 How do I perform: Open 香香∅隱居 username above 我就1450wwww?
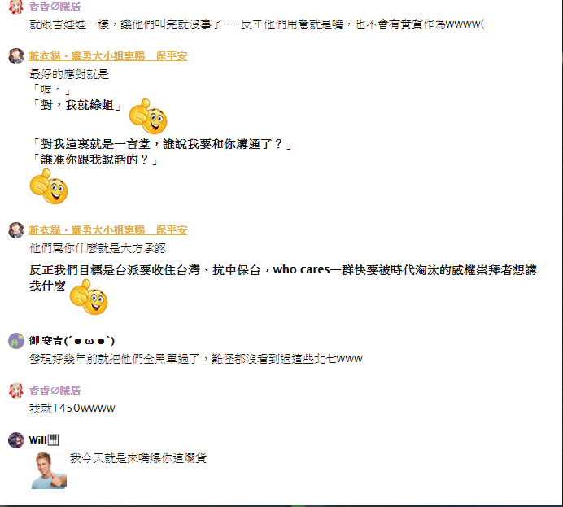point(55,390)
